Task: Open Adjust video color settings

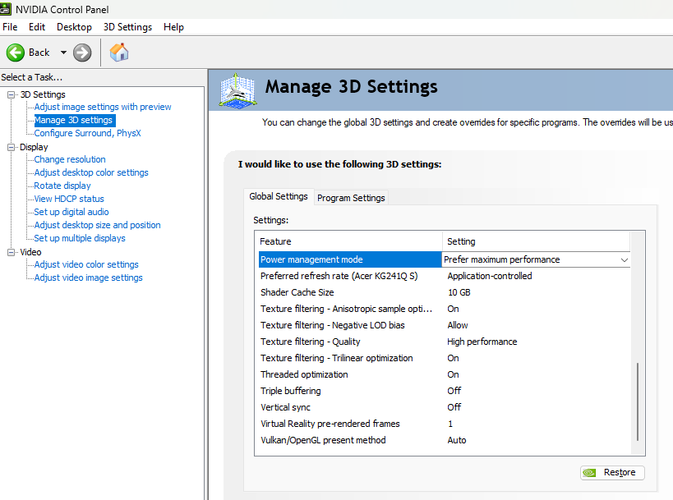Action: tap(86, 264)
